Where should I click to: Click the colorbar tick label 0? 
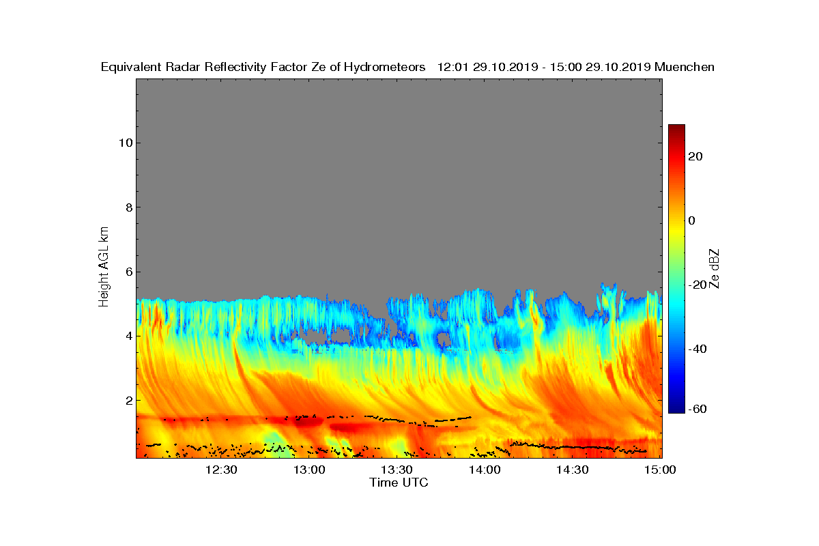coord(692,220)
